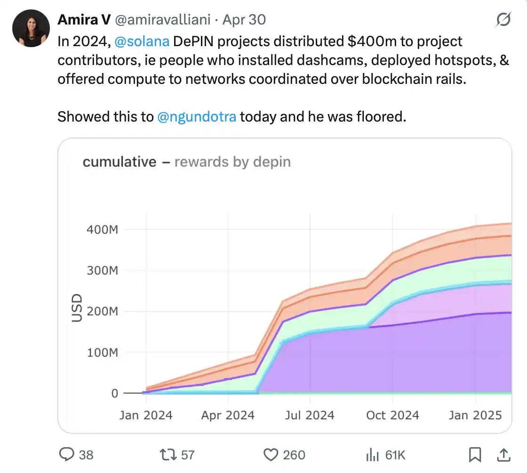Screen dimensions: 527x473
Task: Click the Apr 30 timestamp
Action: (244, 20)
